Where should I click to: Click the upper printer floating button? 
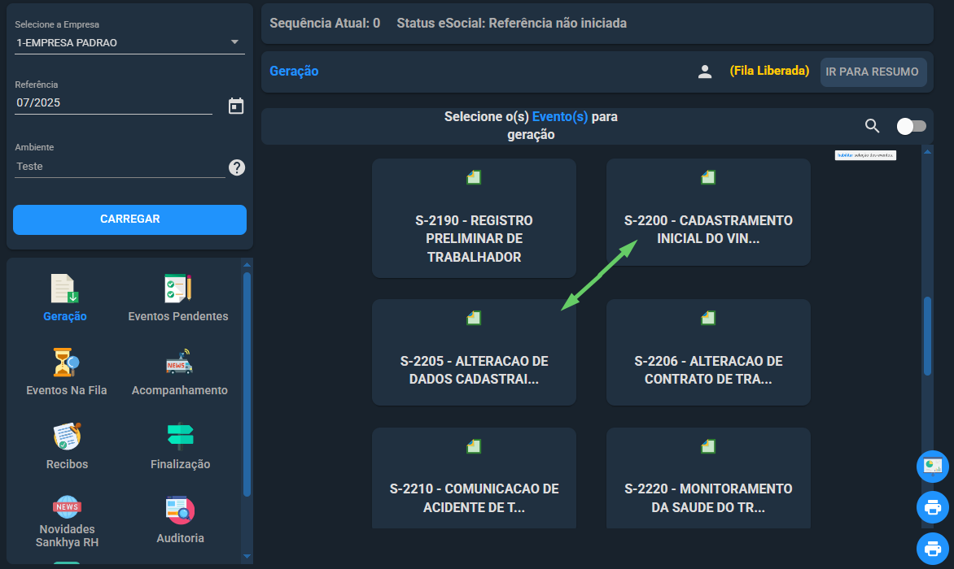[933, 507]
